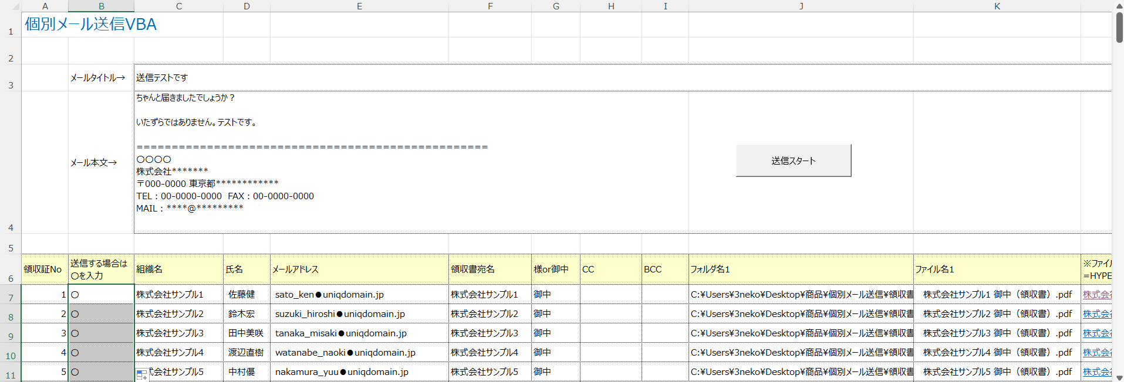Screen dimensions: 1124x382
Task: Open hyperlink in row 7 for サンプル1
Action: click(1096, 295)
